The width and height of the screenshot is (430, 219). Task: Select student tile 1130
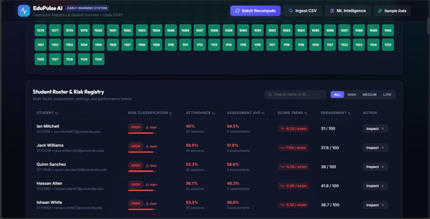[99, 59]
